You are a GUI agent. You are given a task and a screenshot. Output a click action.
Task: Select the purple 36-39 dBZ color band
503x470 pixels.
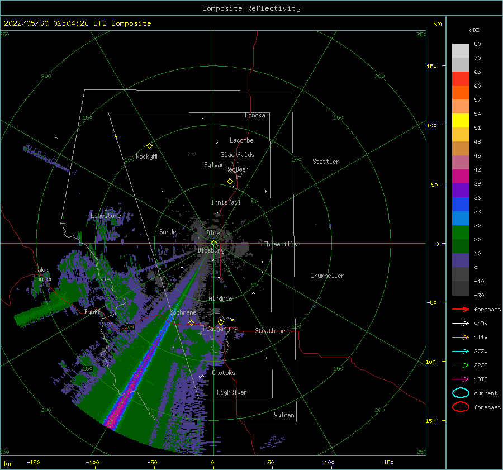click(x=461, y=190)
